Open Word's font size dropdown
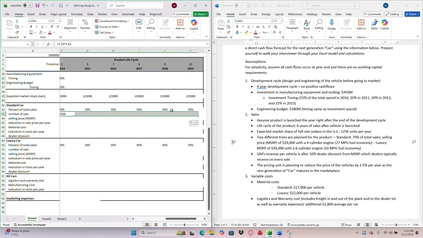Viewport: 423px width, 238px height. (x=281, y=21)
